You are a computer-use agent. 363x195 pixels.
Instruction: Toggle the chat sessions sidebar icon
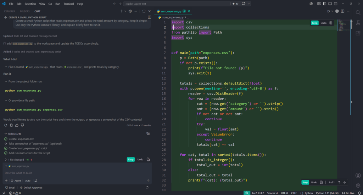point(149,17)
